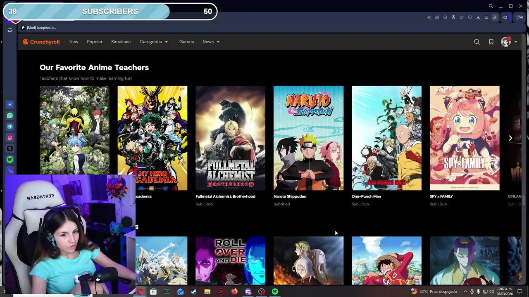The height and width of the screenshot is (297, 529).
Task: Click the Fullmetal Alchemist: Brotherhood title link
Action: [x=225, y=196]
